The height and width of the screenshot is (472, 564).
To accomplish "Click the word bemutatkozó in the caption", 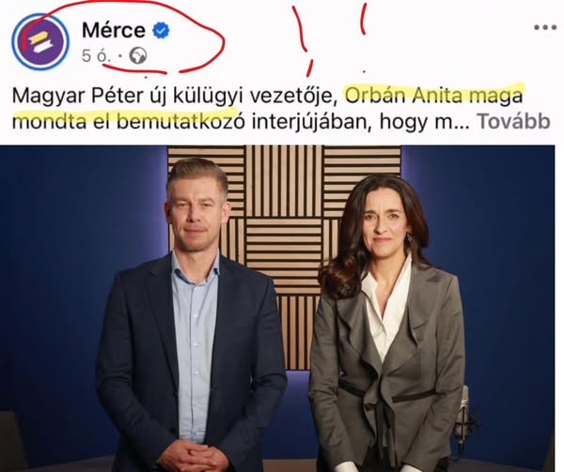I will [180, 122].
